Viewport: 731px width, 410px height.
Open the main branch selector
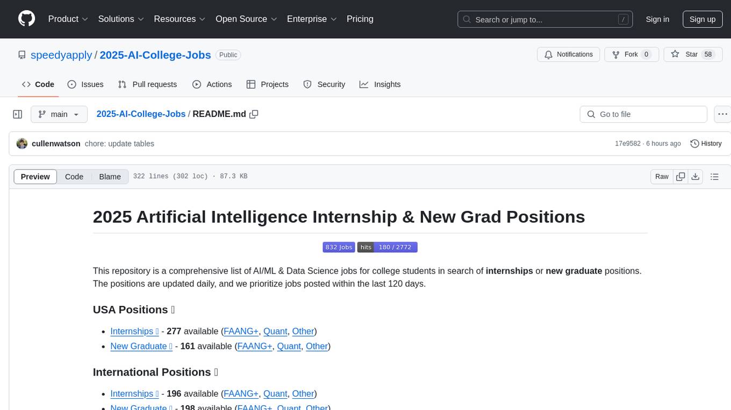59,114
